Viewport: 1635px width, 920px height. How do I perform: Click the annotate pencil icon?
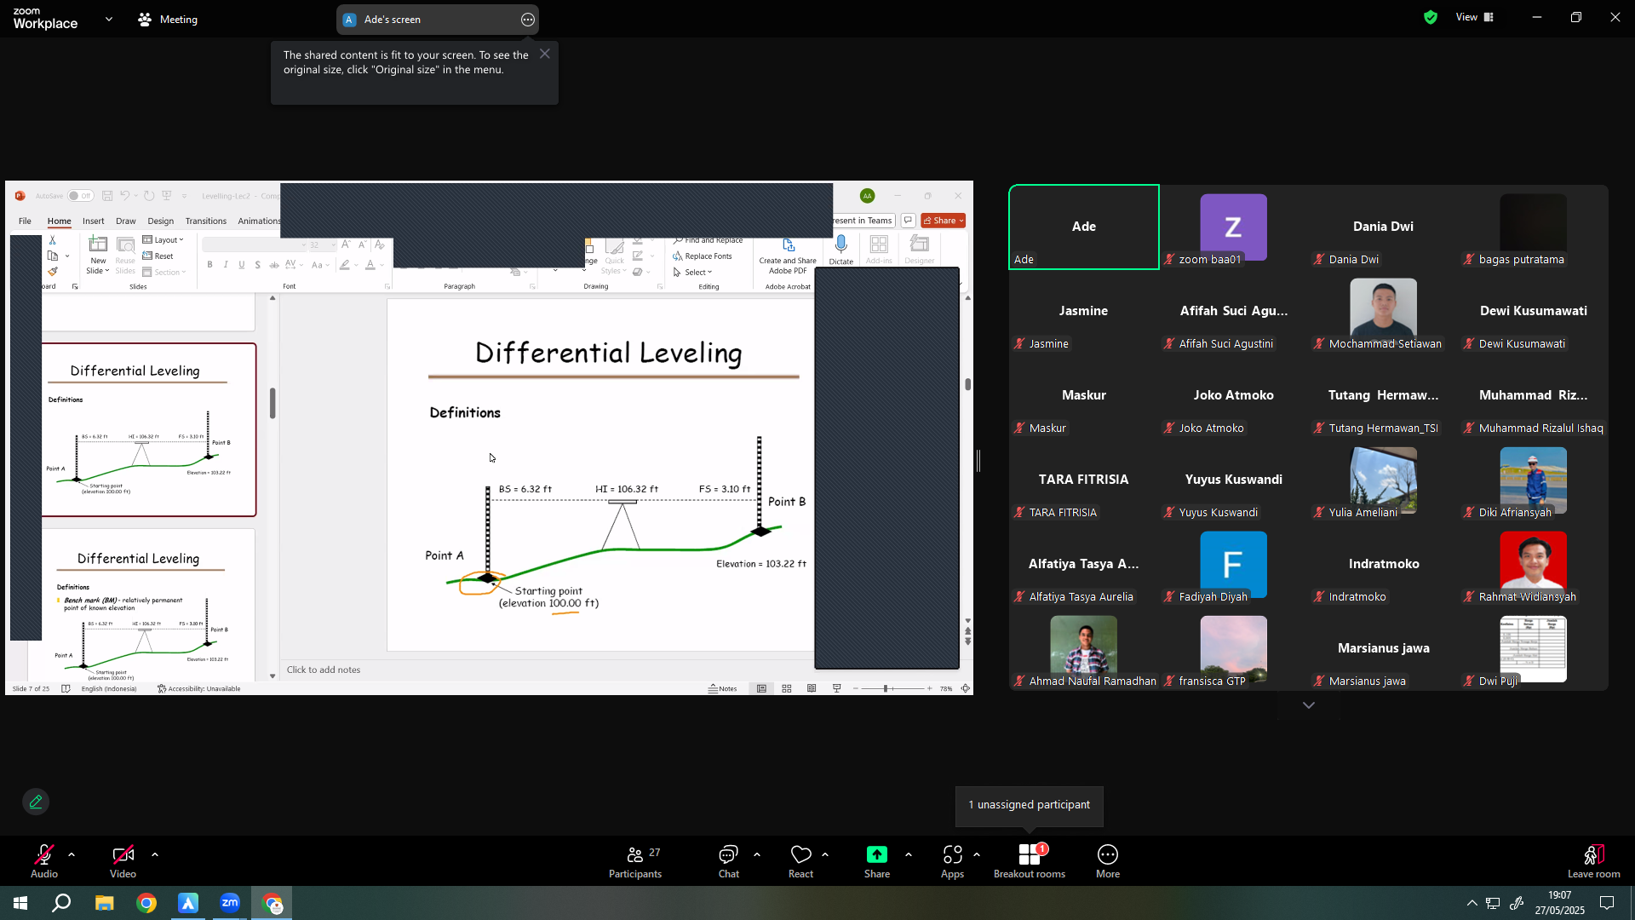point(36,802)
